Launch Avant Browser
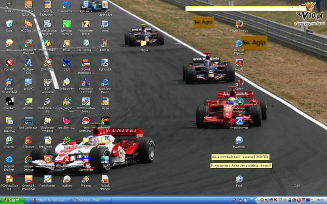 tap(239, 123)
